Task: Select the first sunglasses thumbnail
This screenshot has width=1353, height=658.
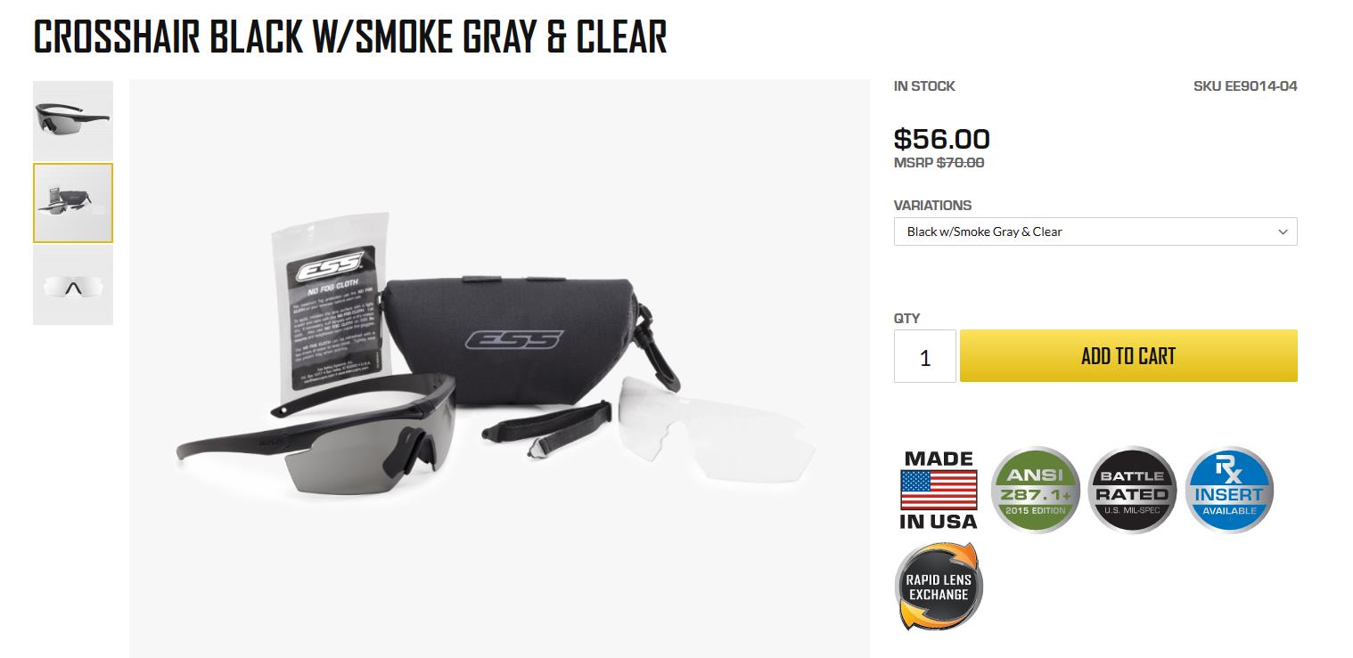Action: coord(73,119)
